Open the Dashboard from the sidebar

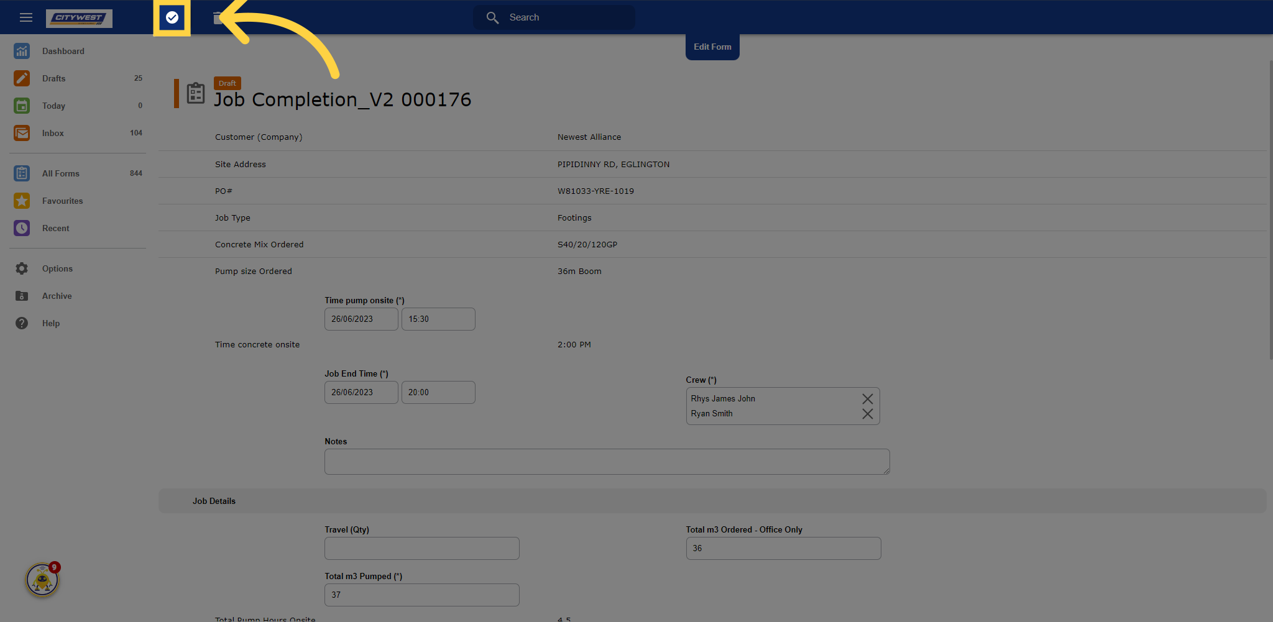click(x=63, y=51)
